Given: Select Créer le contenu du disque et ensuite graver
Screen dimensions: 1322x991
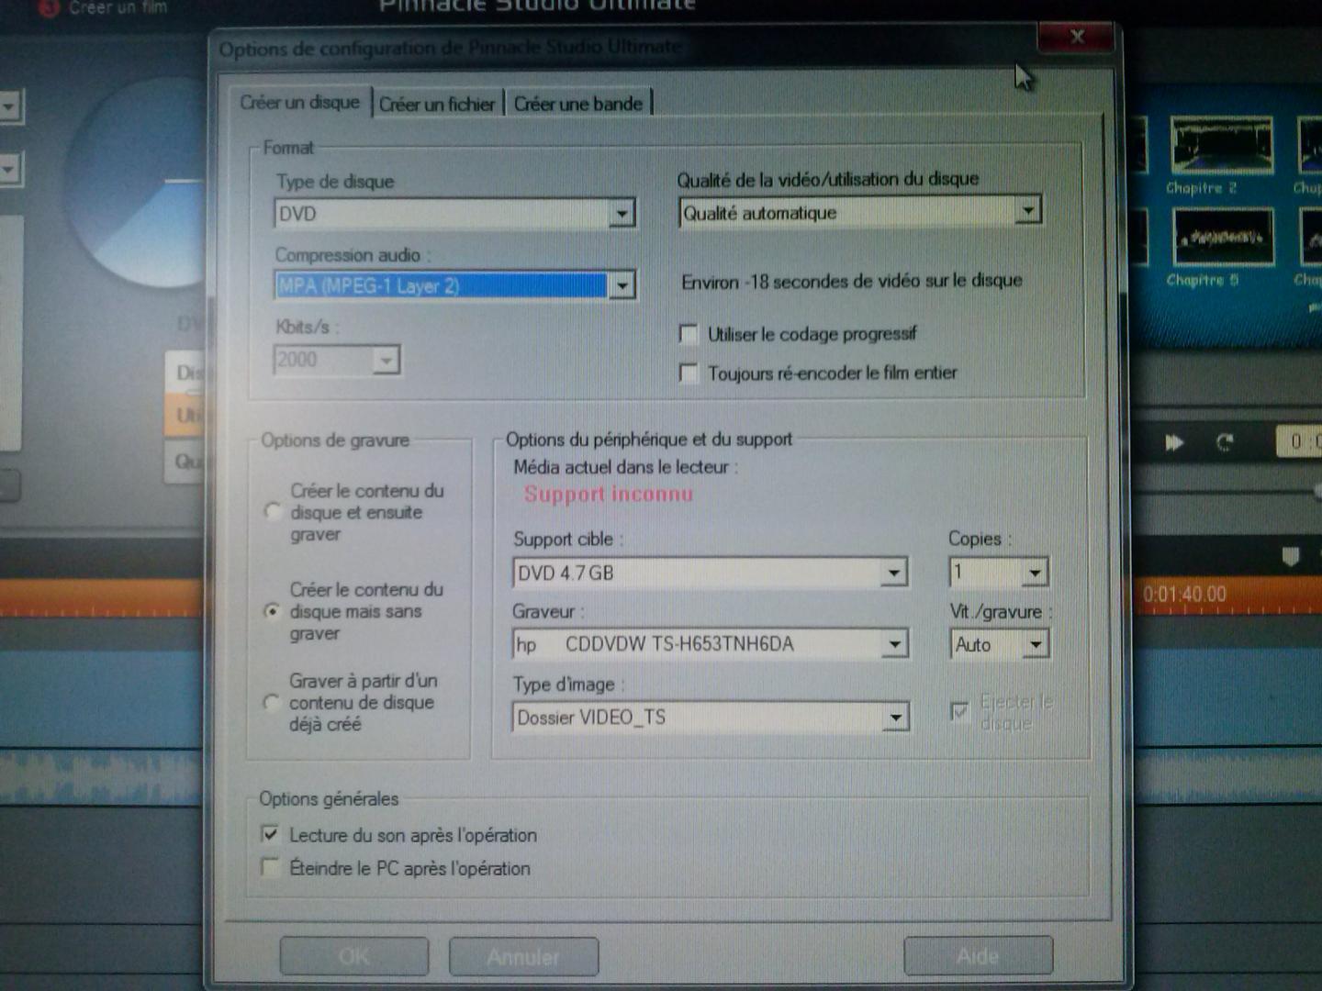Looking at the screenshot, I should tap(273, 511).
